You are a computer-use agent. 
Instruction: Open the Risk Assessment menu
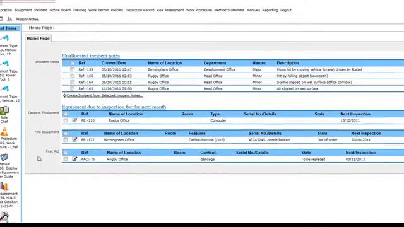[170, 10]
